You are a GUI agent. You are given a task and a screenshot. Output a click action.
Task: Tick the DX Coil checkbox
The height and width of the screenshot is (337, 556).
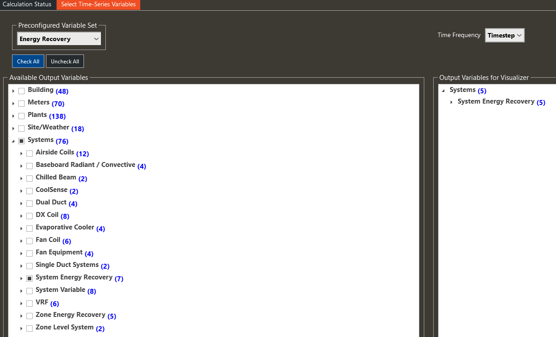click(29, 216)
